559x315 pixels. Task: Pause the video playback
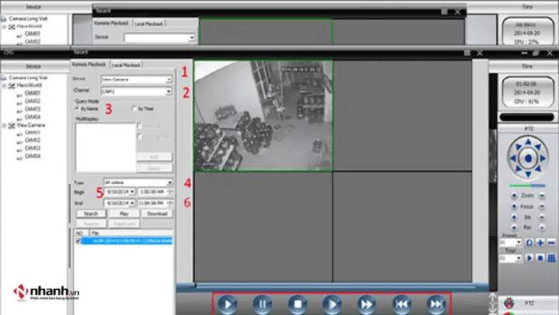click(x=263, y=304)
